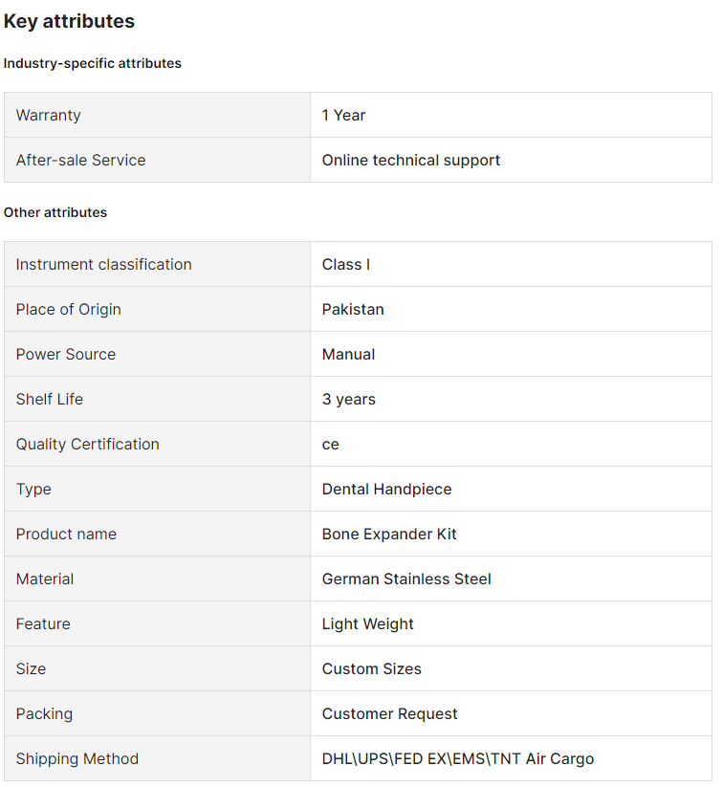Select the Light Weight feature value
The width and height of the screenshot is (722, 787).
coord(368,623)
